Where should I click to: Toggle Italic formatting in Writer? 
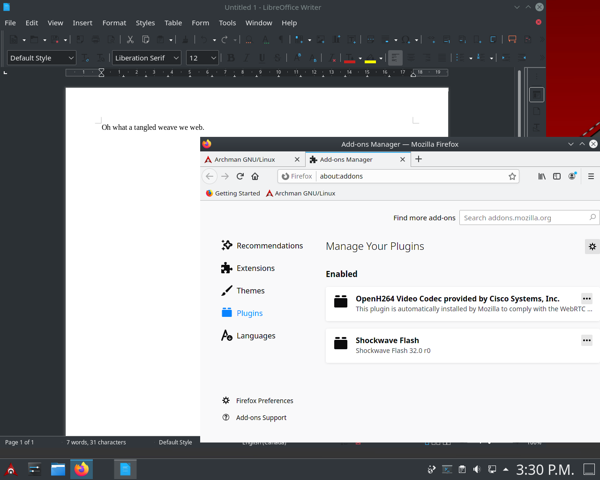pos(247,58)
